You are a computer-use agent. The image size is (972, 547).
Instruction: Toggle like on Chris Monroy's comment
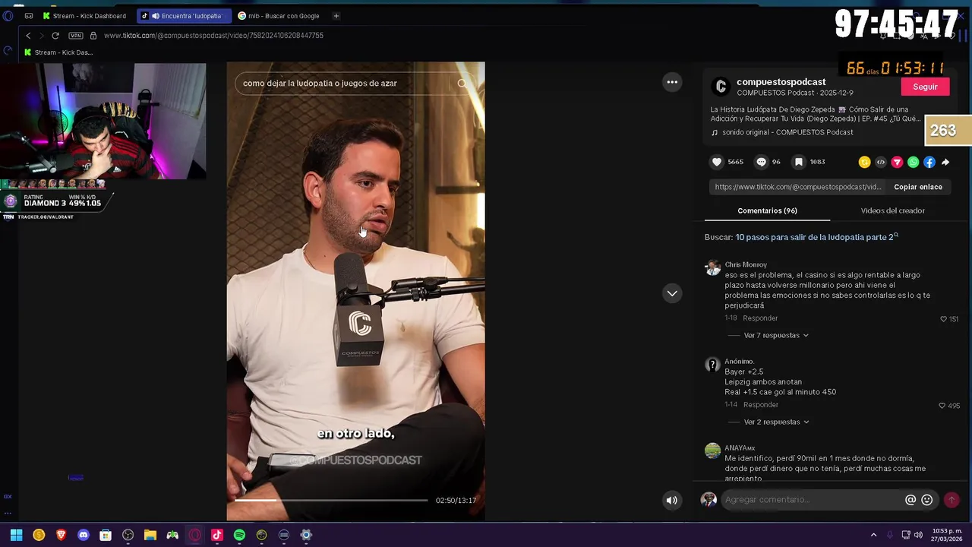pos(944,319)
